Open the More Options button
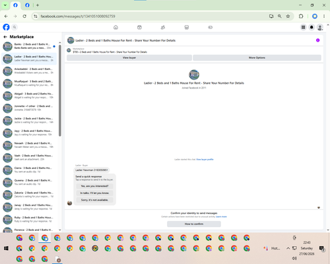The image size is (330, 264). (257, 57)
